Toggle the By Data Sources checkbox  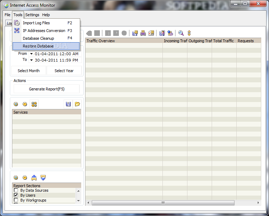pos(16,190)
